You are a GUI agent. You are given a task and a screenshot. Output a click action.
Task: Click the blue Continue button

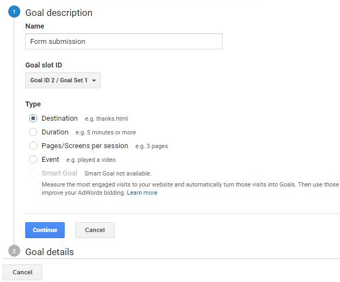click(45, 230)
